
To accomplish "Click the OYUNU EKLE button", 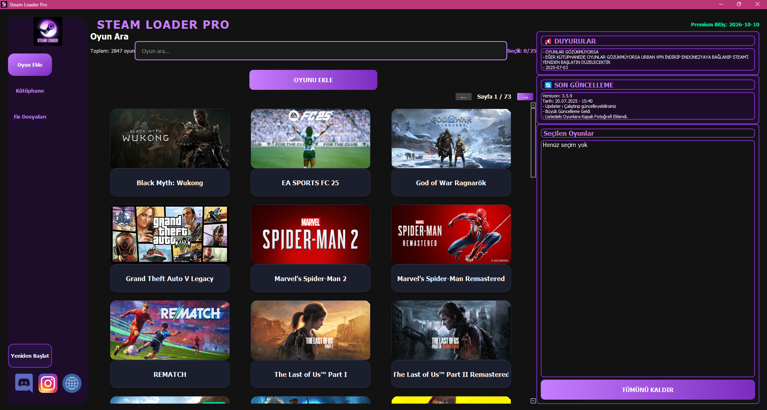I will pyautogui.click(x=313, y=80).
